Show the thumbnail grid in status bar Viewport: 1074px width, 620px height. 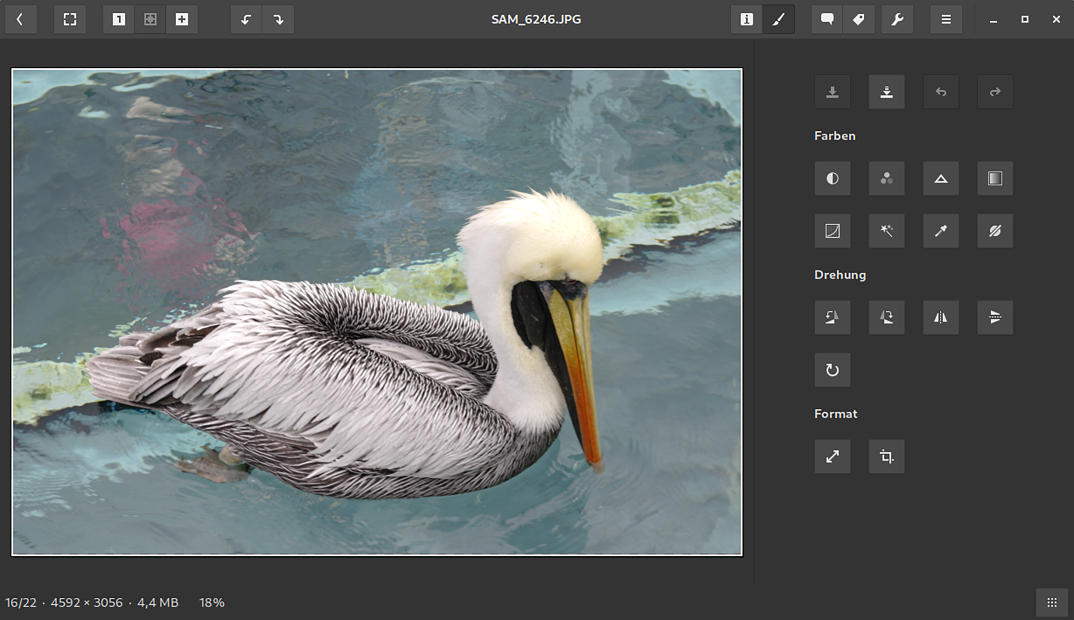[x=1052, y=603]
